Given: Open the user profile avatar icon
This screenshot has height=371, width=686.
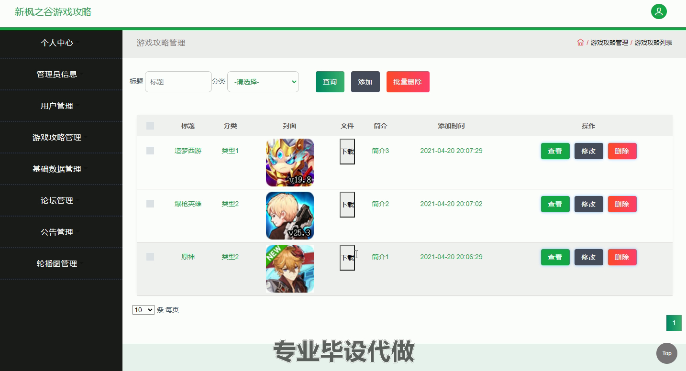Looking at the screenshot, I should pos(659,11).
